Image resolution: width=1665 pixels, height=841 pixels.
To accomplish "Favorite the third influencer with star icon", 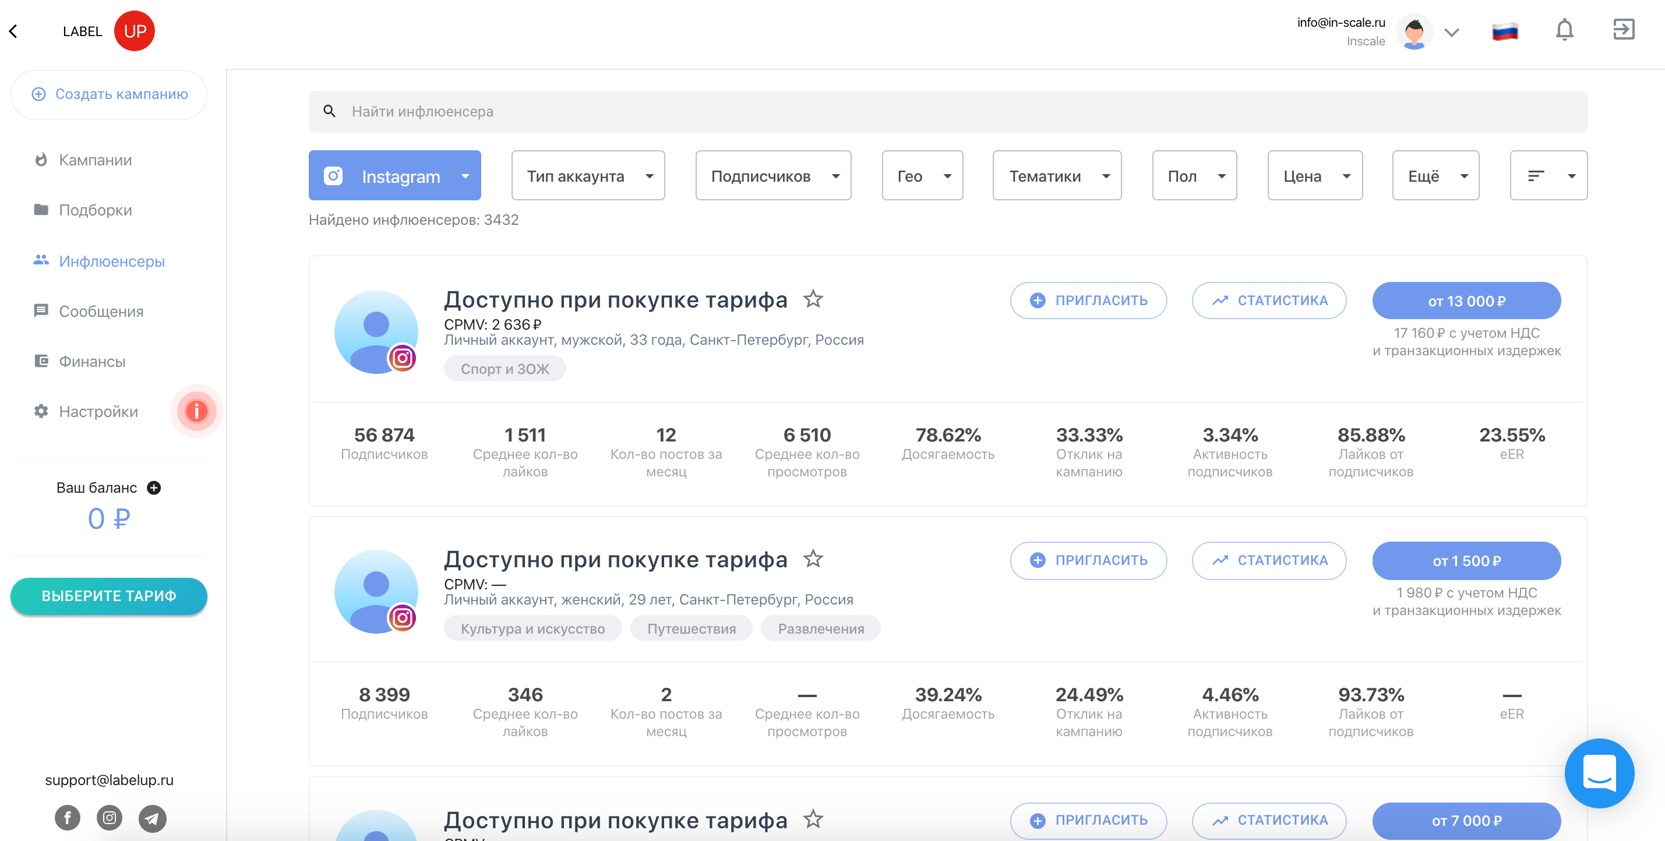I will 813,819.
